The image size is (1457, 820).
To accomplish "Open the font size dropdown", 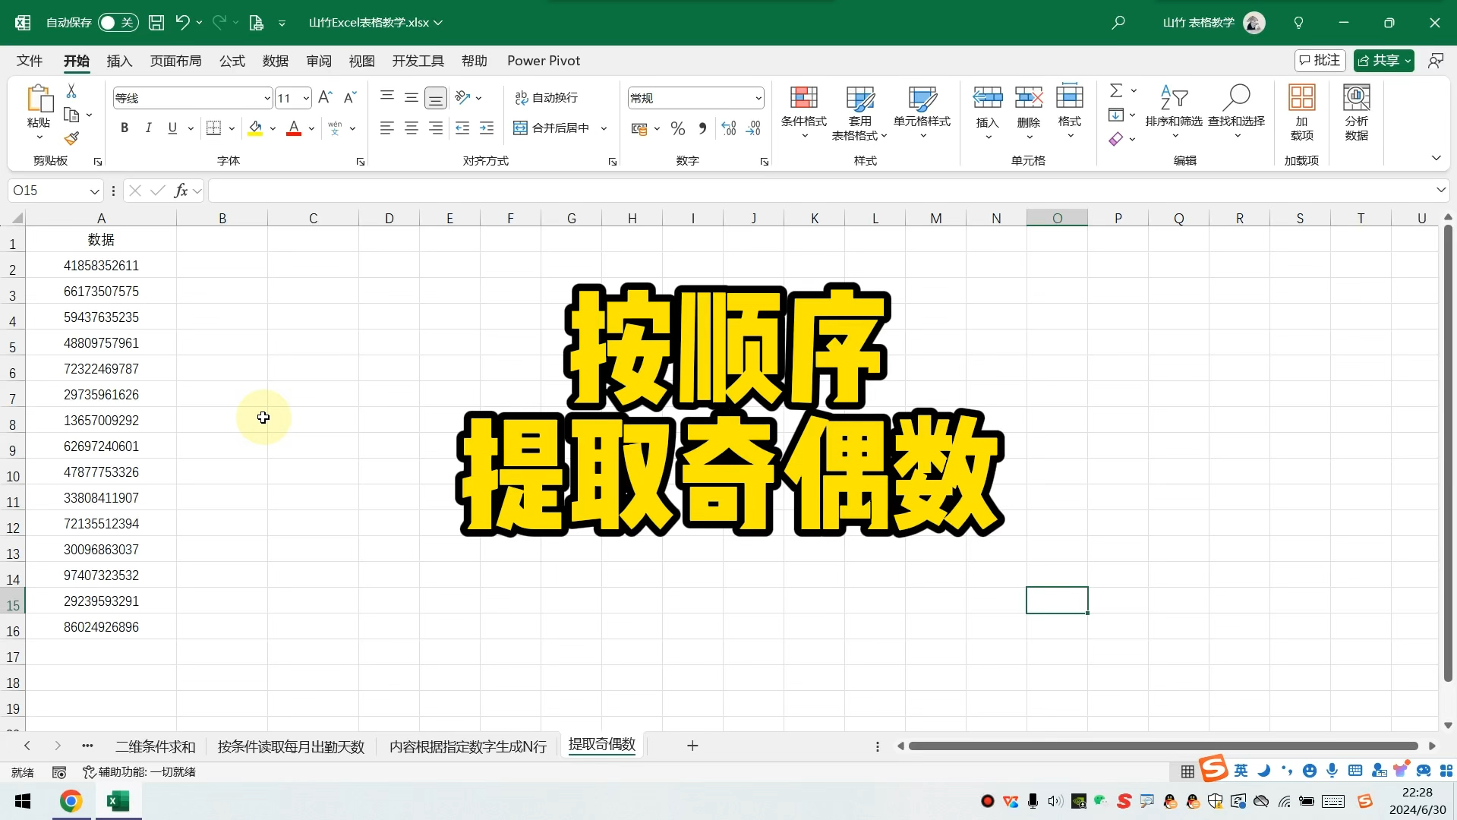I will tap(306, 98).
